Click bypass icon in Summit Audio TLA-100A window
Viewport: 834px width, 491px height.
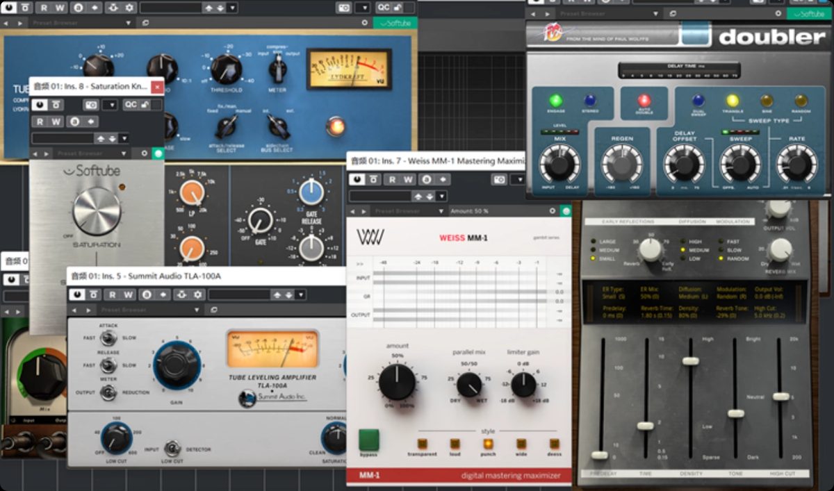(x=94, y=294)
